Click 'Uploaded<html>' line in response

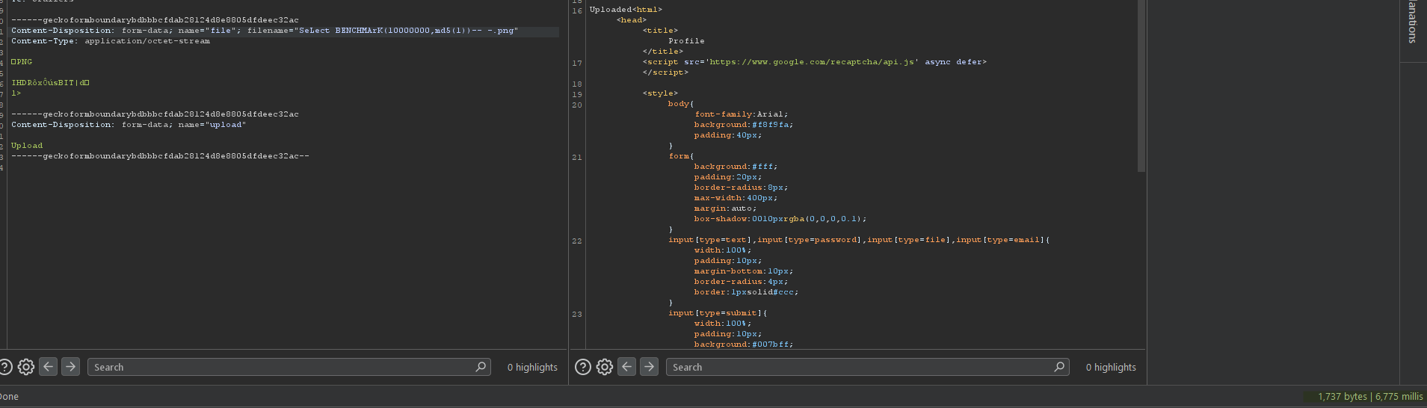(626, 10)
